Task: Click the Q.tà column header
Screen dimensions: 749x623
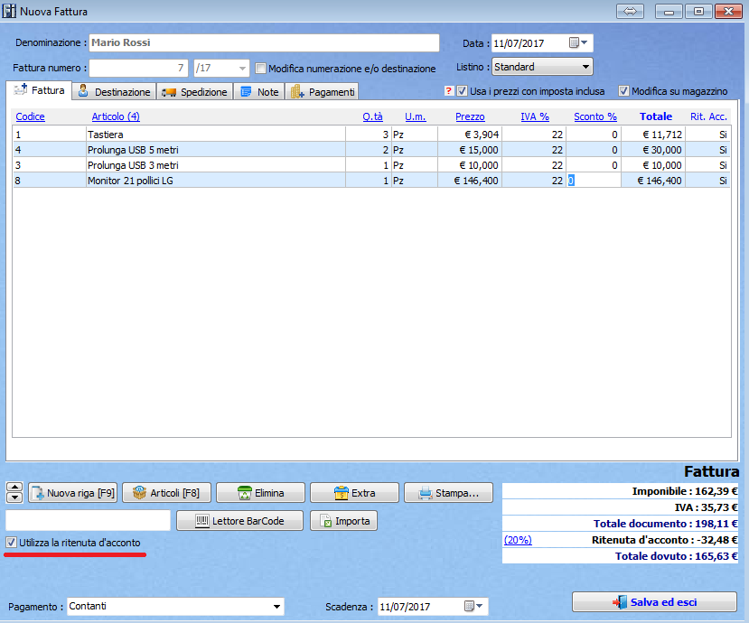Action: tap(372, 116)
